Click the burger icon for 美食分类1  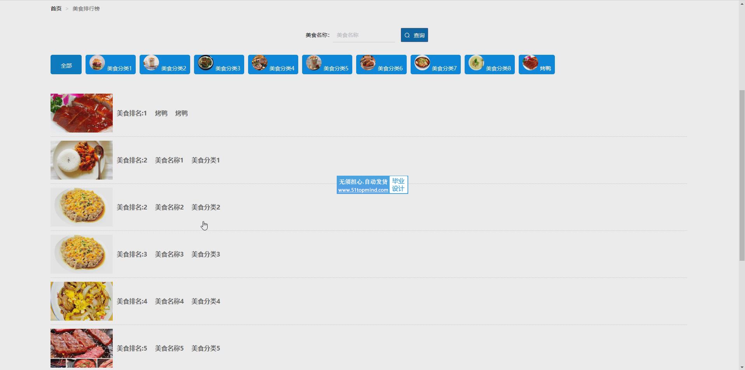point(97,63)
